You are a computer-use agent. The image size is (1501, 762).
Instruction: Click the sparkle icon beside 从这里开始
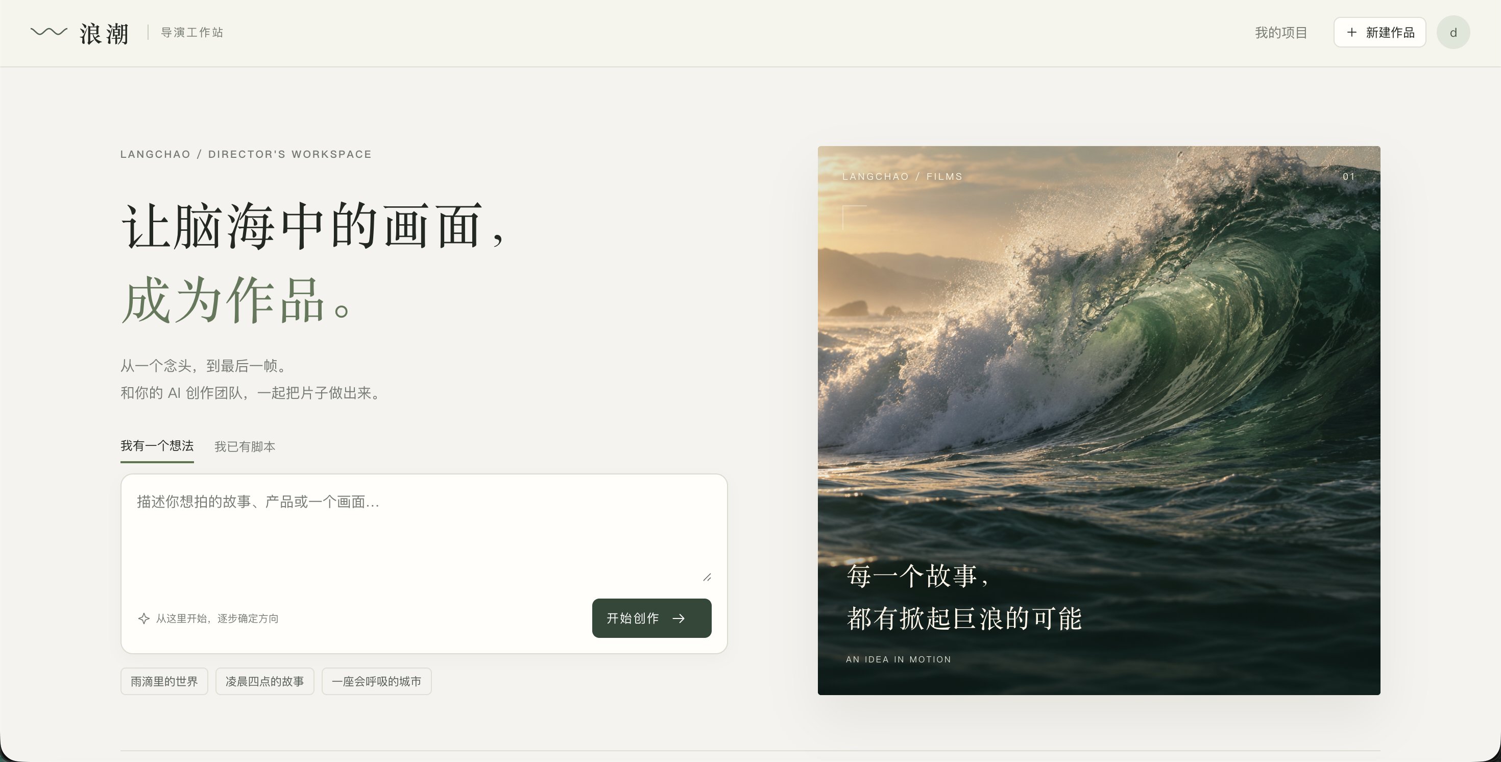click(143, 618)
